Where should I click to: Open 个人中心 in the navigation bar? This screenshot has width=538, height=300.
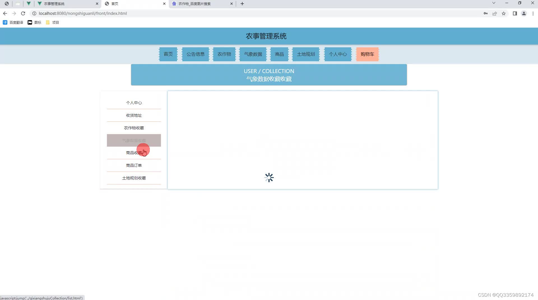click(338, 54)
